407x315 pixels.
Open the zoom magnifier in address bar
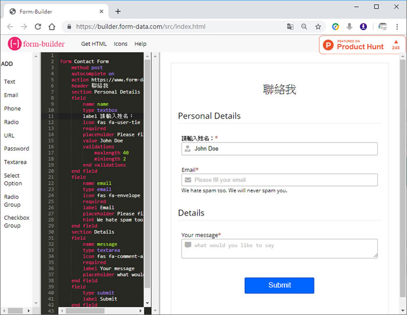[304, 27]
